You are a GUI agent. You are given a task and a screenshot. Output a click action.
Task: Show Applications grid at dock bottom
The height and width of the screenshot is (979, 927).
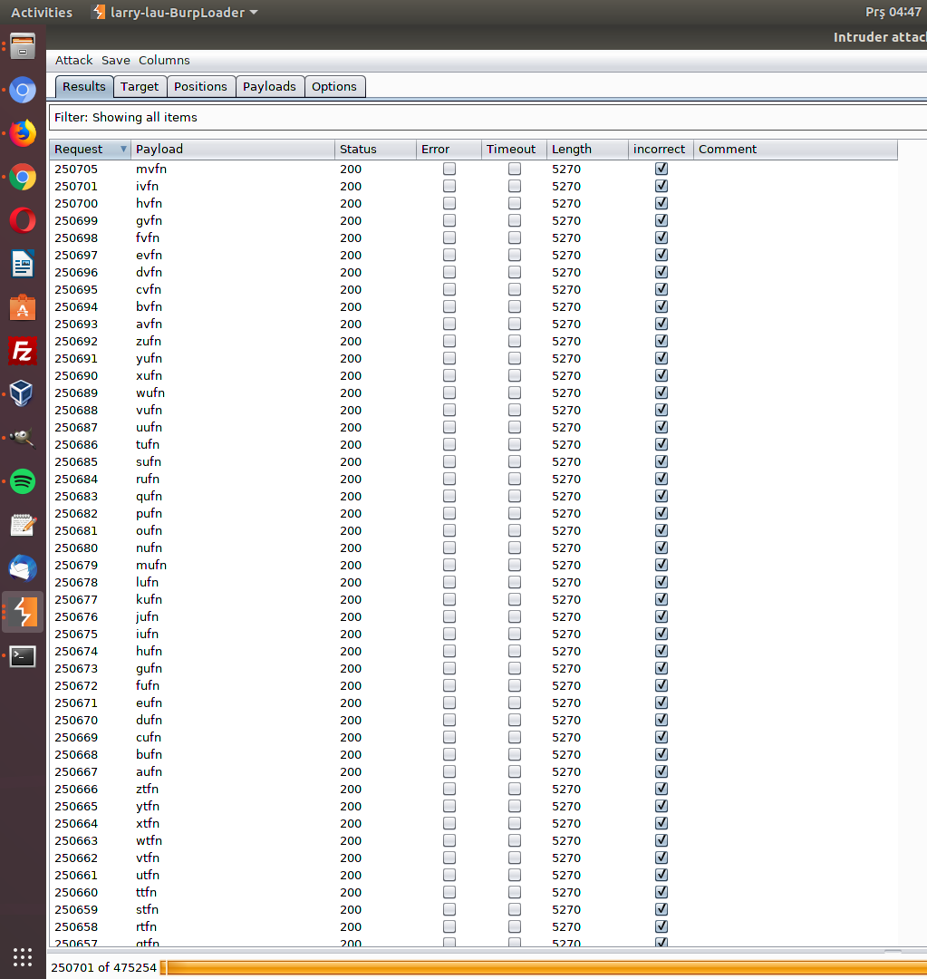(23, 957)
